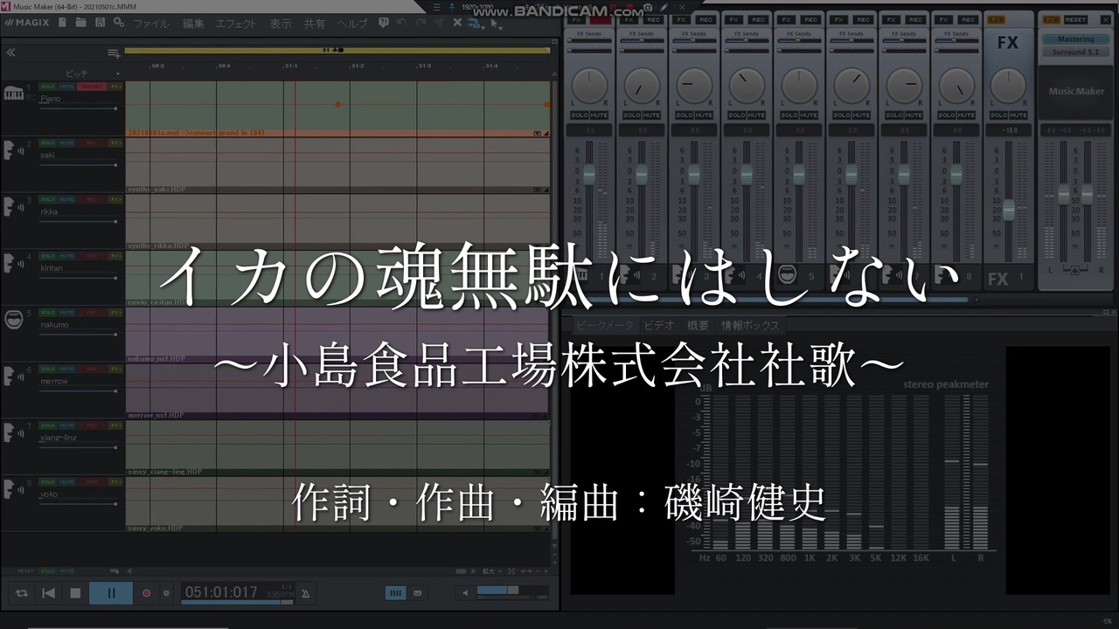Save project using the floppy disk icon

[x=101, y=24]
